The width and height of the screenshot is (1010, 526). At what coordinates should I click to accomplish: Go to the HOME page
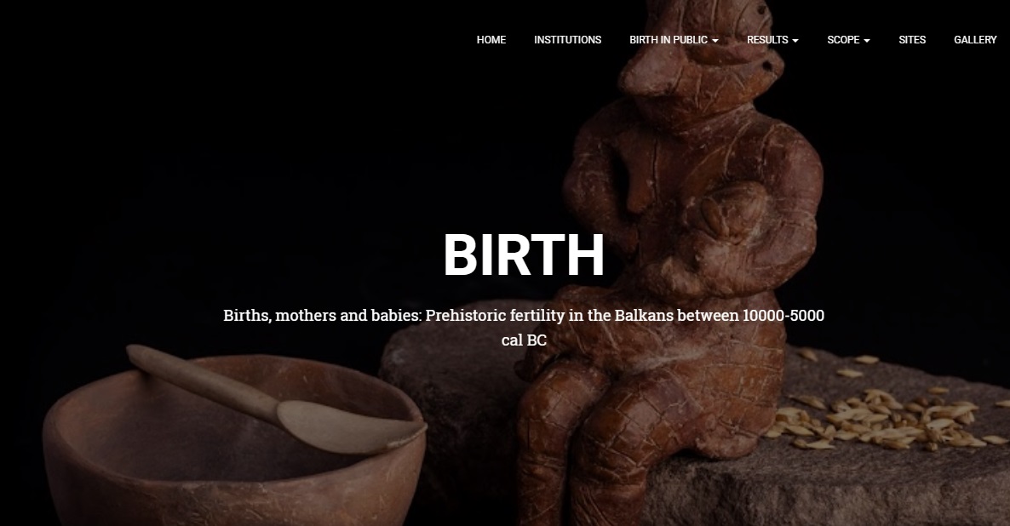pos(491,40)
